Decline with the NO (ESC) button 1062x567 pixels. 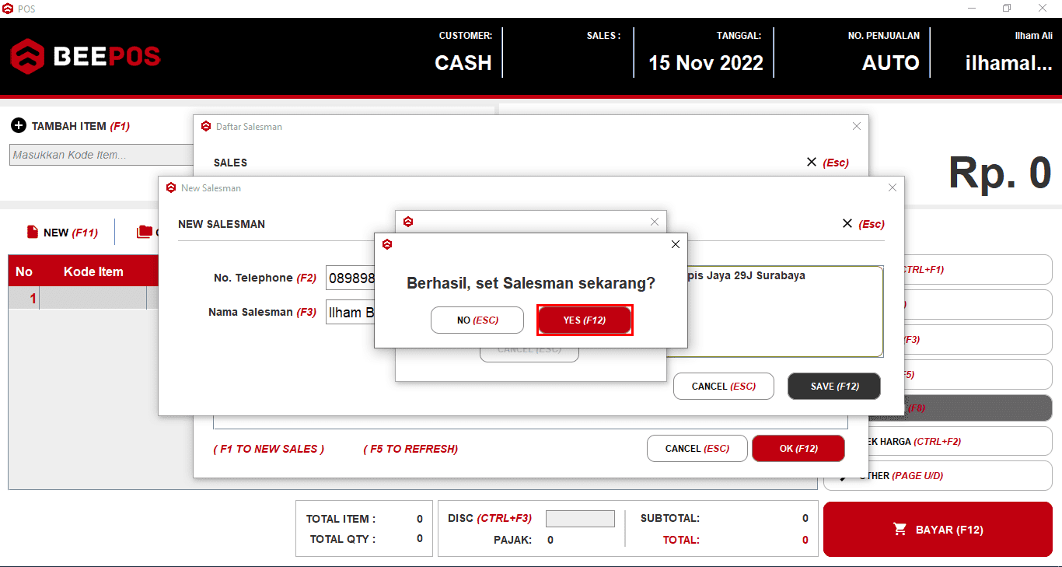[x=477, y=320]
